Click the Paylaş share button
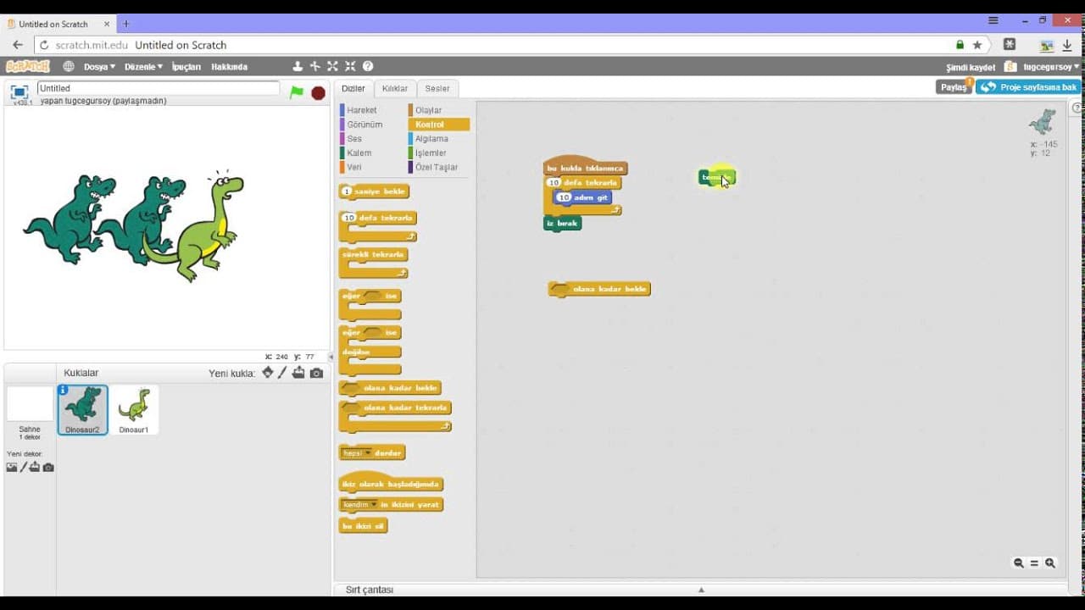Viewport: 1085px width, 610px height. coord(954,87)
